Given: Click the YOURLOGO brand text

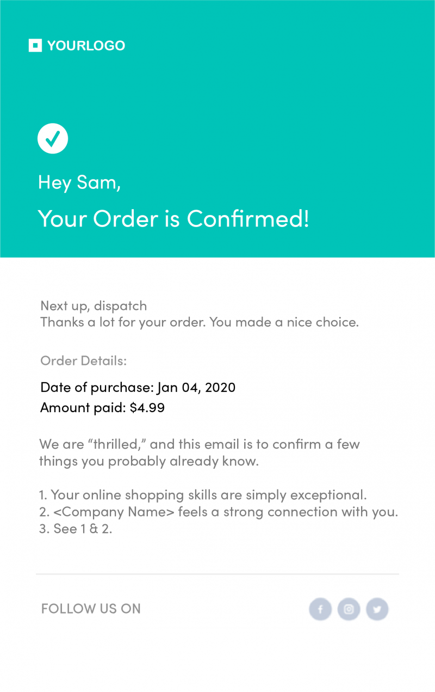Looking at the screenshot, I should 86,46.
